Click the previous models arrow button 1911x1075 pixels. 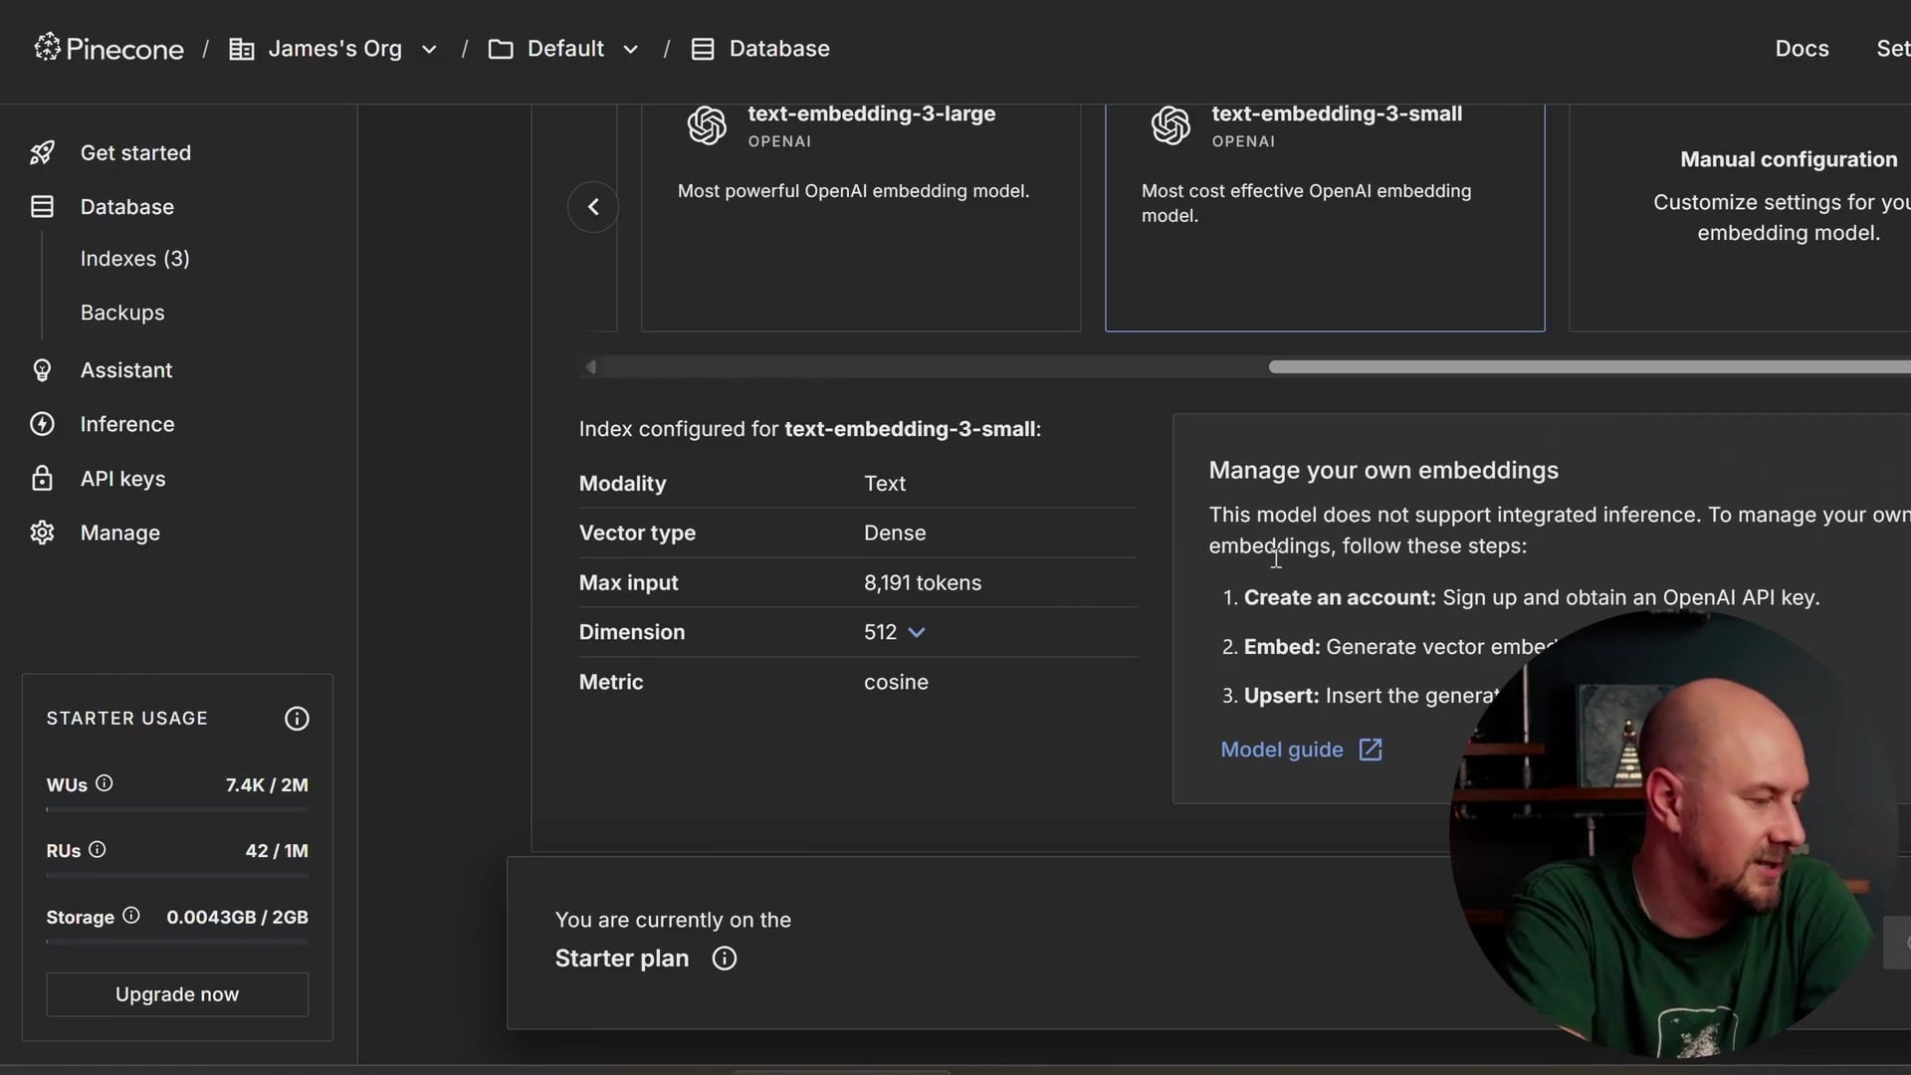(593, 207)
